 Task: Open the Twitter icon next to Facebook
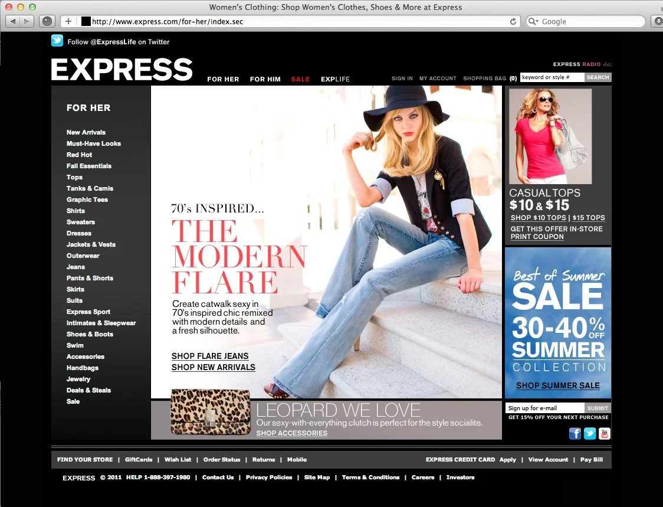click(x=590, y=433)
